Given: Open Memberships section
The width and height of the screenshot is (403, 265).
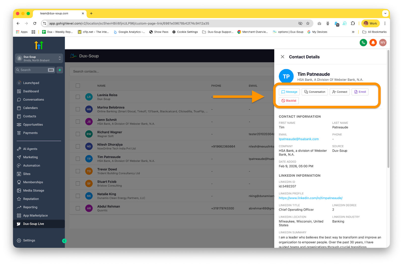Looking at the screenshot, I should pyautogui.click(x=33, y=182).
